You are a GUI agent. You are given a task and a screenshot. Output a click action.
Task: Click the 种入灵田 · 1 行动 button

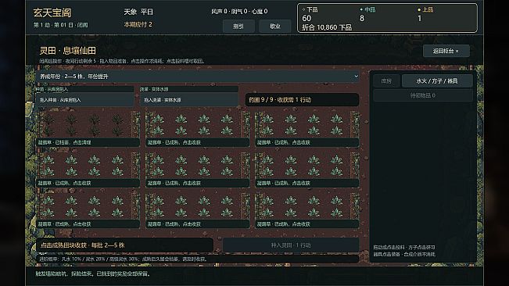291,245
